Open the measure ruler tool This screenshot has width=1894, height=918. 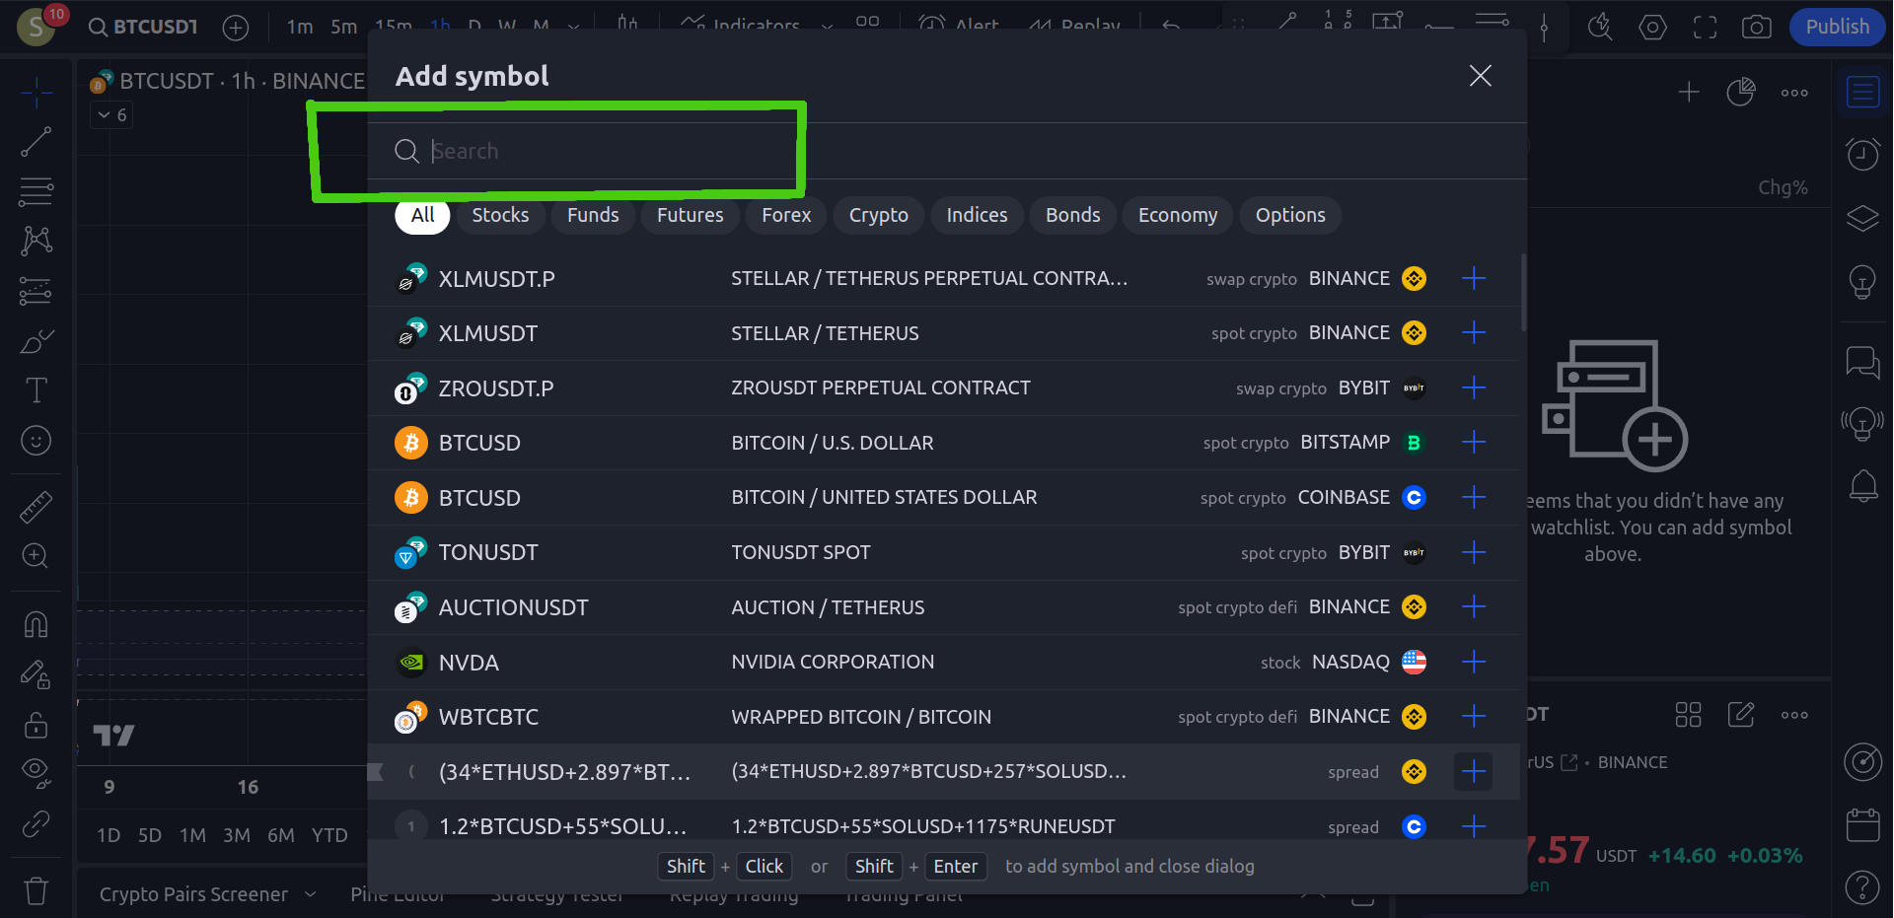click(x=36, y=507)
